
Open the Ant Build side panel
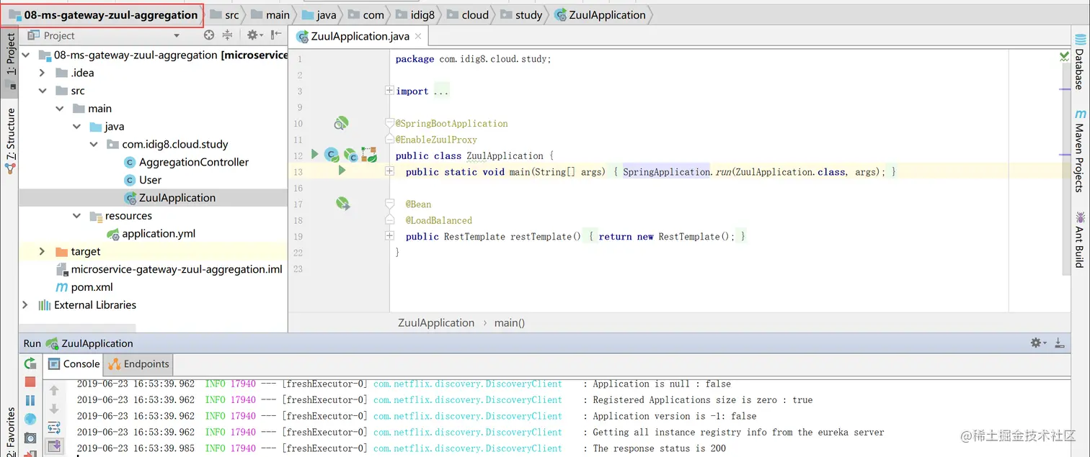(x=1079, y=239)
